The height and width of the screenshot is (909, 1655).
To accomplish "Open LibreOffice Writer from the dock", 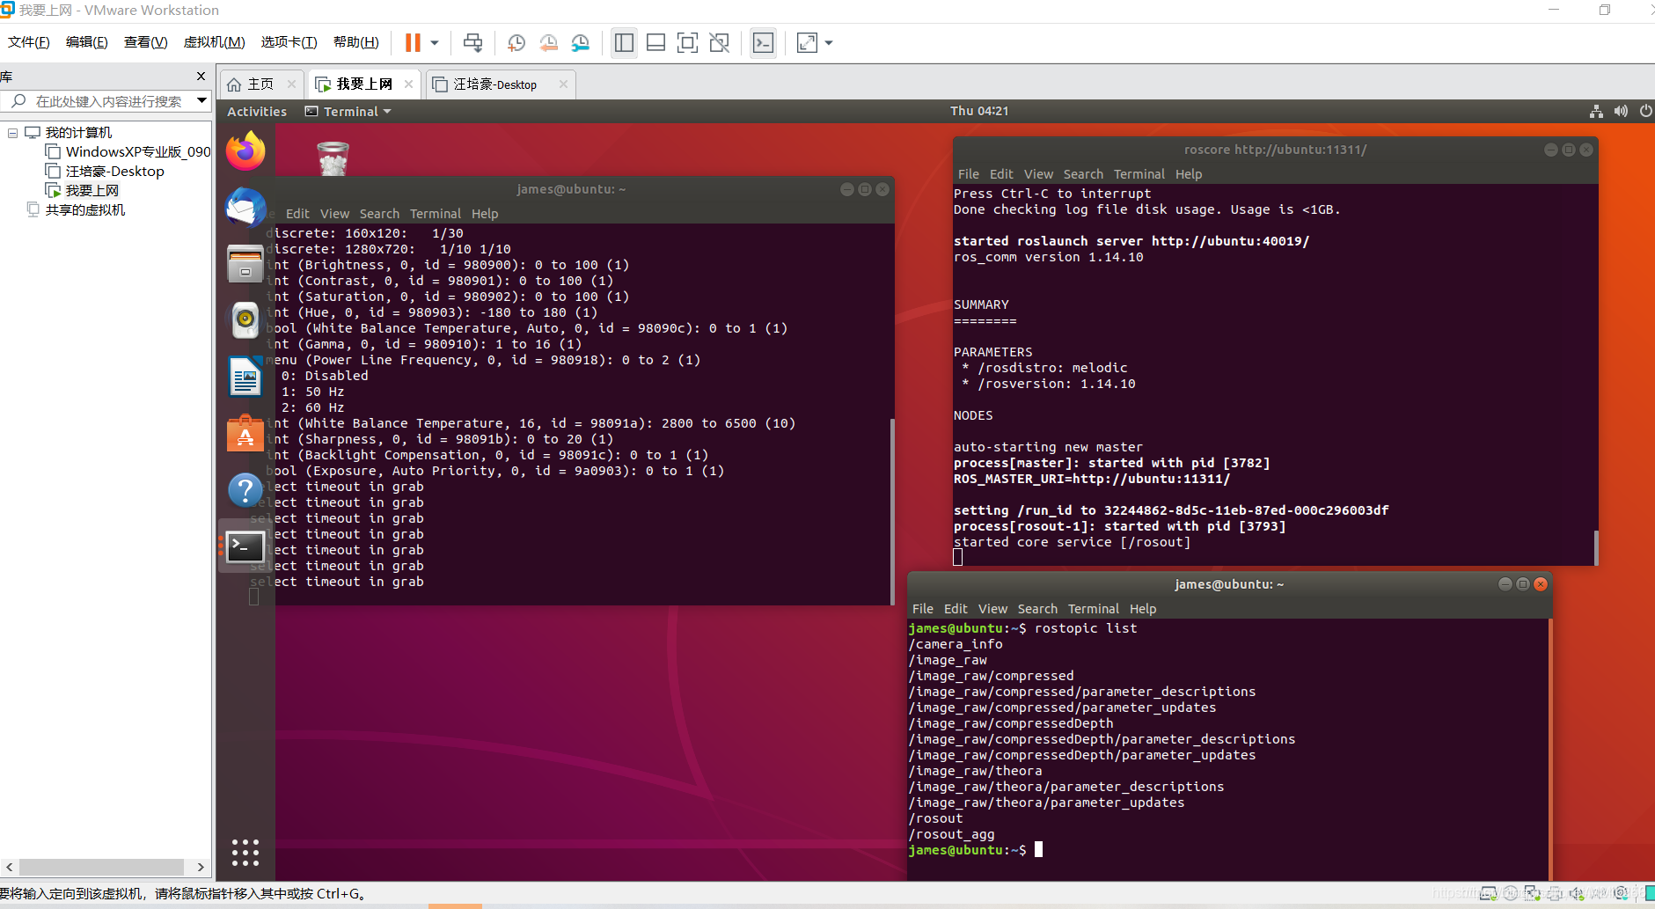I will point(245,377).
